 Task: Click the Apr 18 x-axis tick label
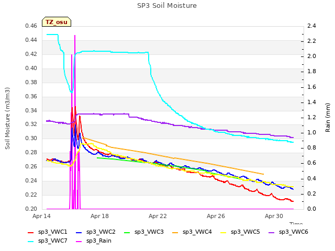click(x=99, y=216)
